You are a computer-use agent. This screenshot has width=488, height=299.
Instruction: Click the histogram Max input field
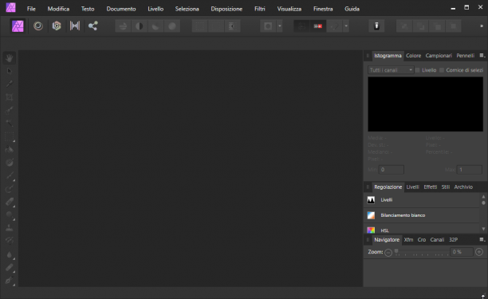pyautogui.click(x=470, y=170)
